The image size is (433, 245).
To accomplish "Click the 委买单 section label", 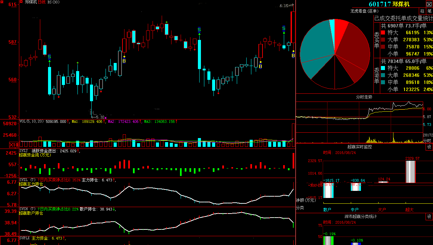I will (x=377, y=41).
